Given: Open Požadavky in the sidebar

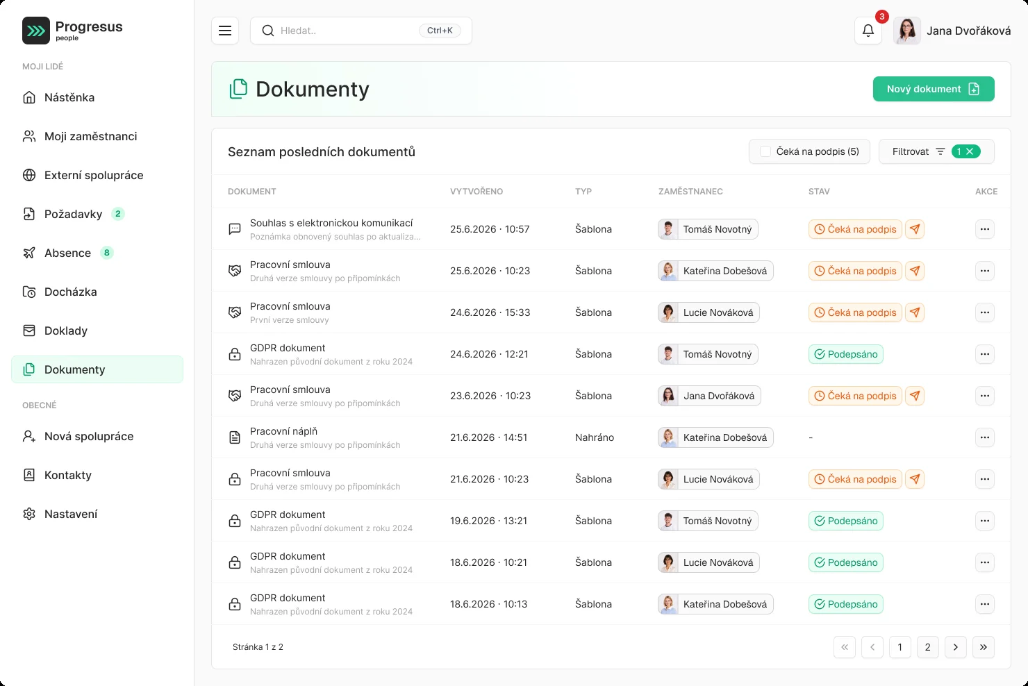Looking at the screenshot, I should coord(97,214).
